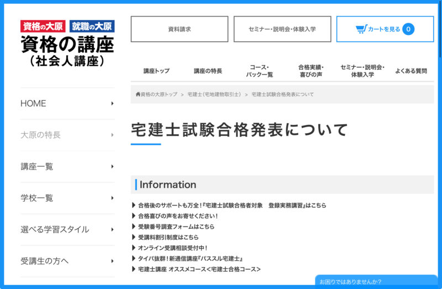Expand 学校一覧 sidebar item
Image resolution: width=442 pixels, height=289 pixels.
point(112,198)
